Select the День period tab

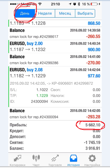pyautogui.click(x=25, y=13)
